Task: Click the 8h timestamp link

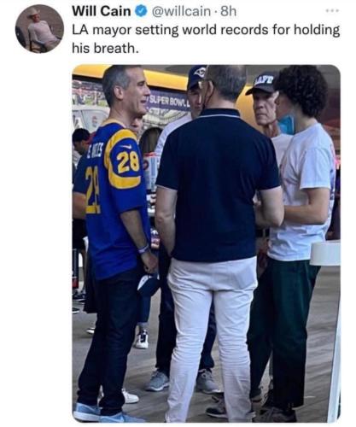Action: click(x=228, y=11)
